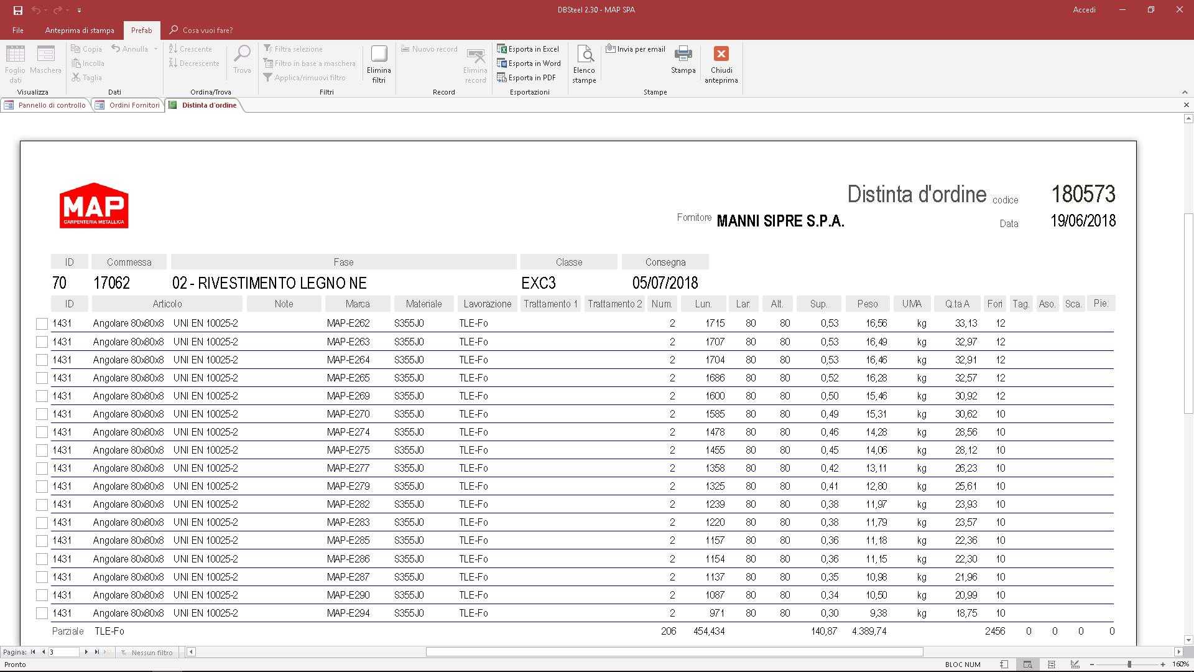Tick checkbox for row MAP-E269
Screen dimensions: 1194x672
point(42,396)
